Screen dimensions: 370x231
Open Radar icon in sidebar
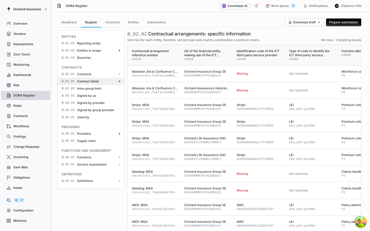click(x=9, y=106)
